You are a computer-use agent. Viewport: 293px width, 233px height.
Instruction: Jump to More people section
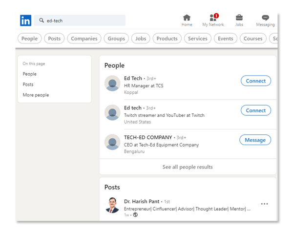tap(36, 95)
